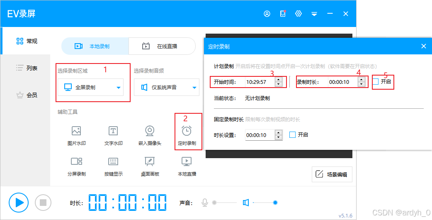Enable 开启 checkbox for 固定录制时长

(x=292, y=135)
